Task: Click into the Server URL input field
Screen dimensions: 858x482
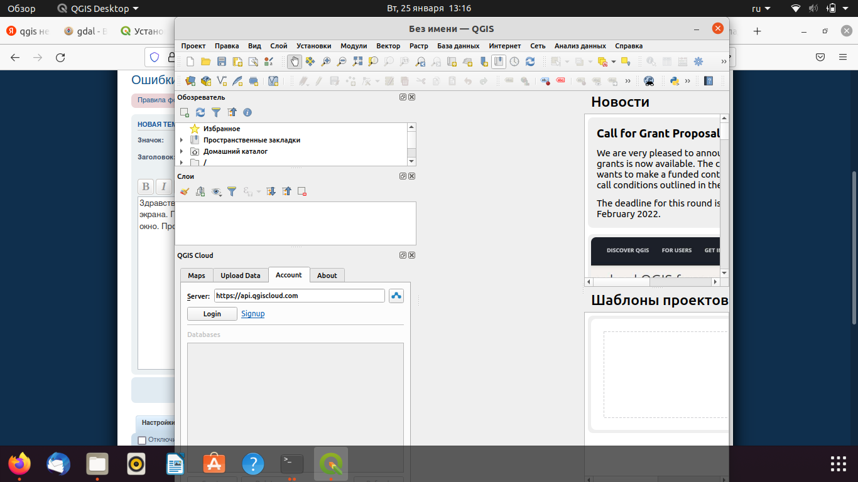Action: coord(299,296)
